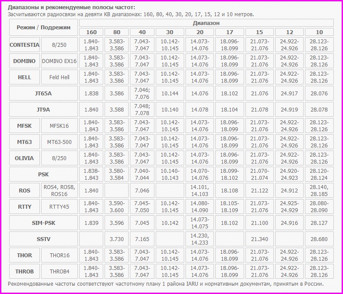The width and height of the screenshot is (343, 294).
Task: Select the DOMINO EX16 submode cell
Action: (x=59, y=61)
